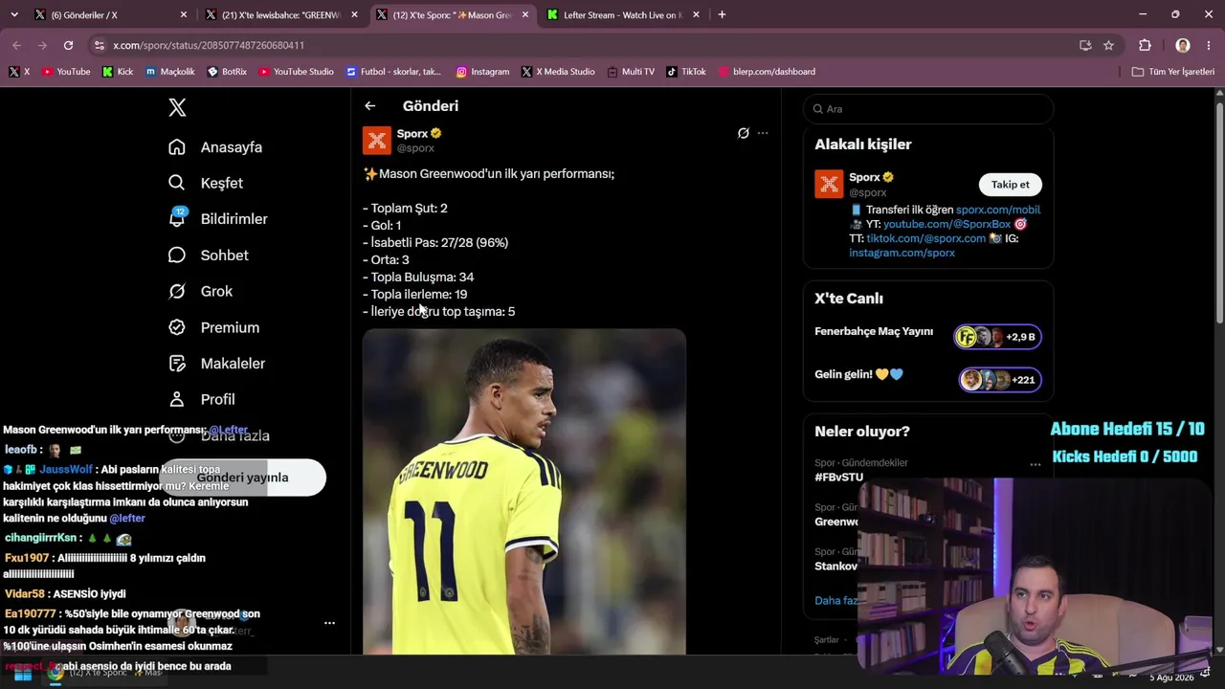Image resolution: width=1225 pixels, height=689 pixels.
Task: Open tiktok.com/@sporx.com link
Action: pyautogui.click(x=926, y=238)
